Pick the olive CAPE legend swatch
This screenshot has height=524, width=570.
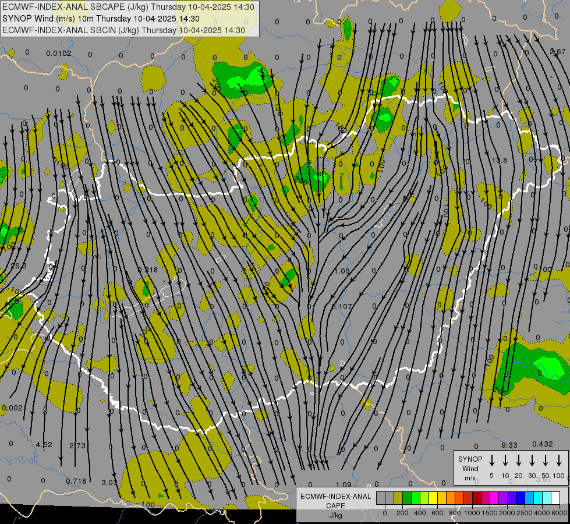pyautogui.click(x=398, y=498)
